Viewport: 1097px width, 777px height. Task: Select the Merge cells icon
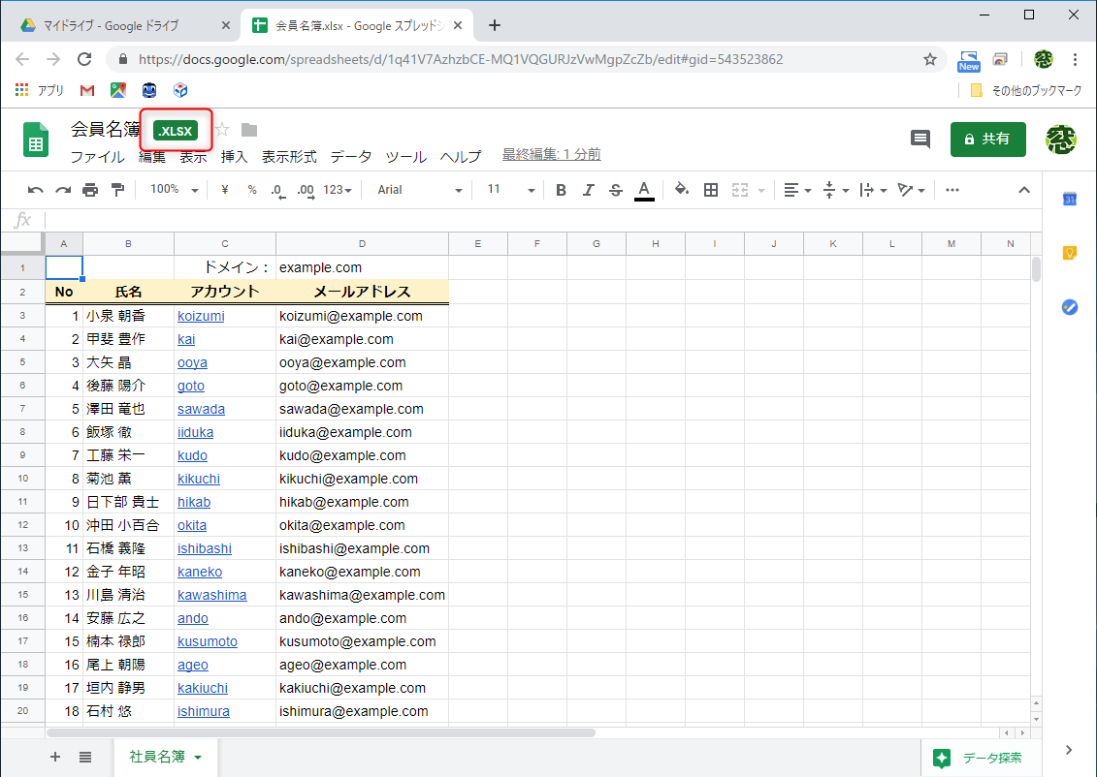(739, 190)
